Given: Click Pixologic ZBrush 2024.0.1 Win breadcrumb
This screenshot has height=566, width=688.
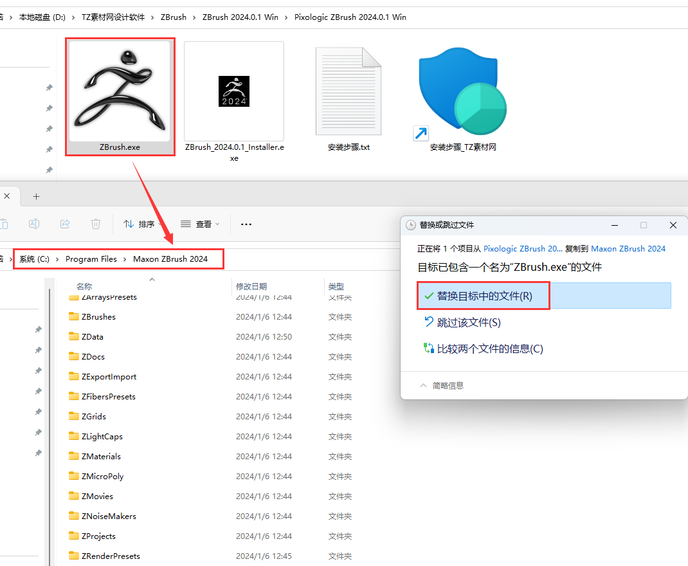Looking at the screenshot, I should [350, 17].
